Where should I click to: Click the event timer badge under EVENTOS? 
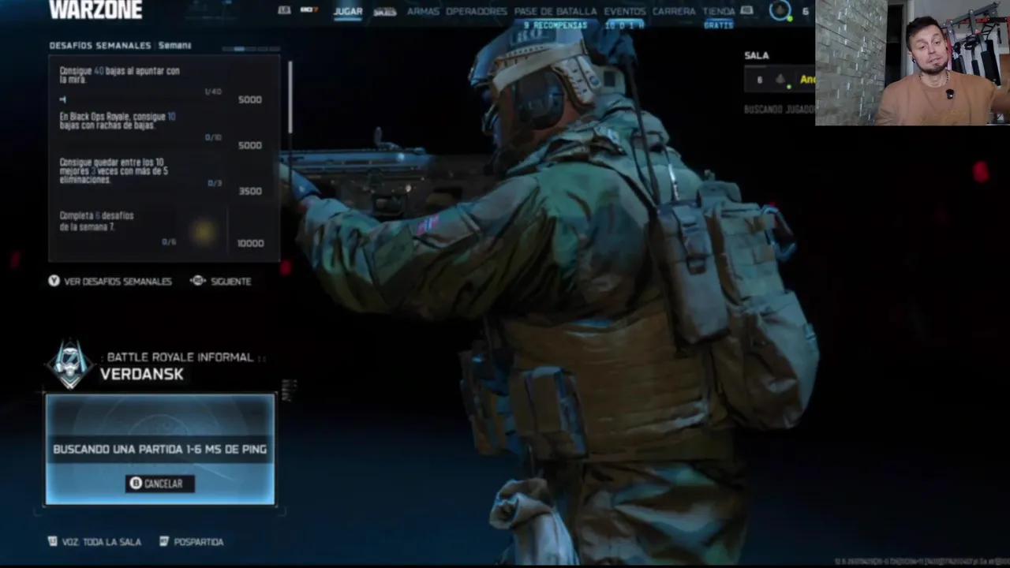coord(624,25)
